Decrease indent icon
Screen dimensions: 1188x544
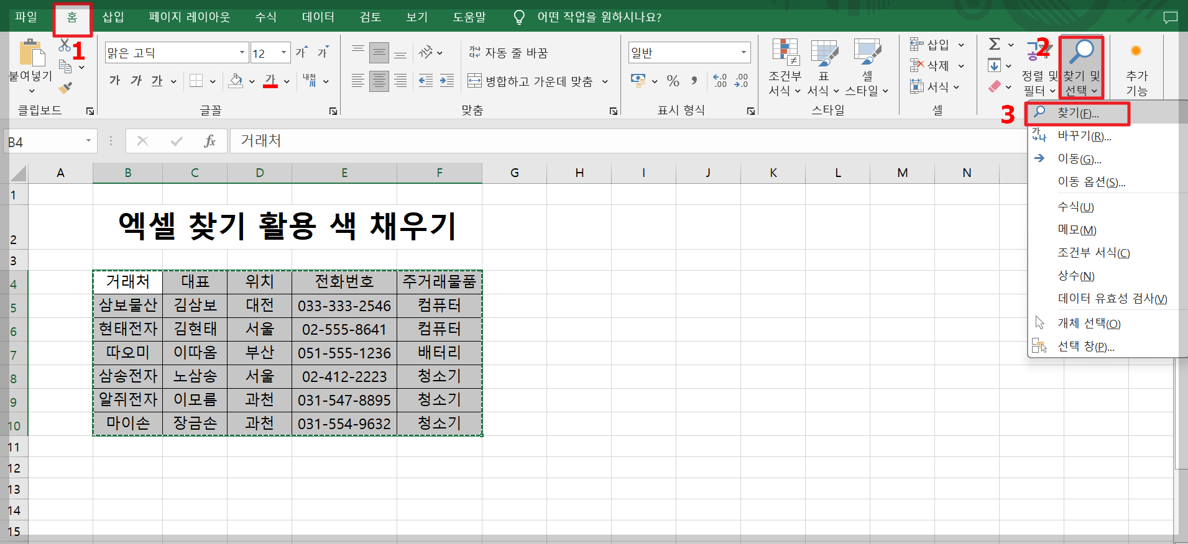point(426,81)
